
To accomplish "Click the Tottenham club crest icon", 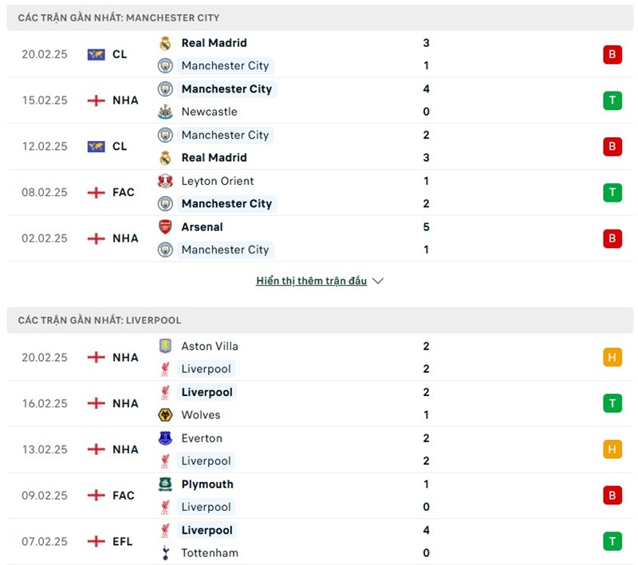I will pos(165,553).
